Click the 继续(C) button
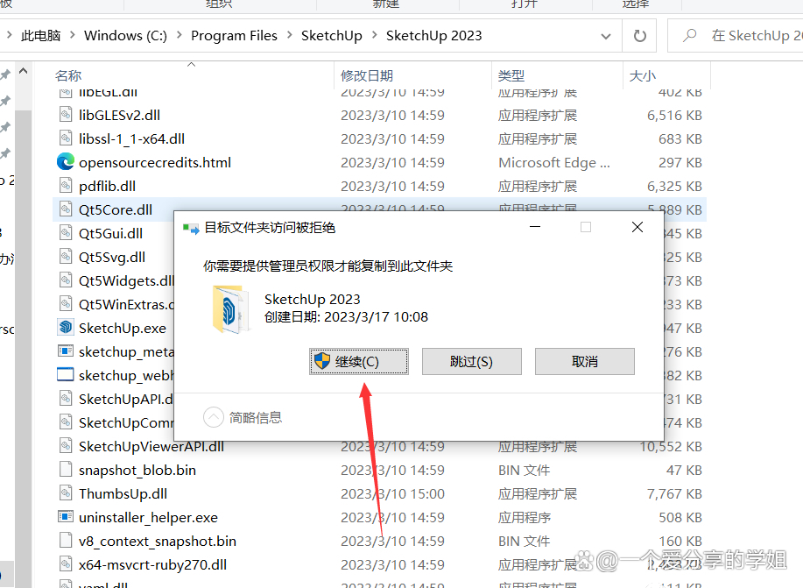This screenshot has height=588, width=803. click(x=359, y=361)
